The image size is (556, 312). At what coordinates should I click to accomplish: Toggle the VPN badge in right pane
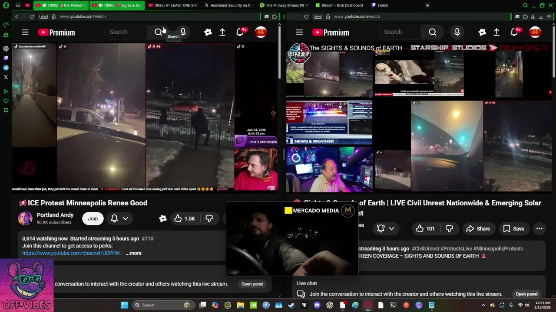pos(318,16)
